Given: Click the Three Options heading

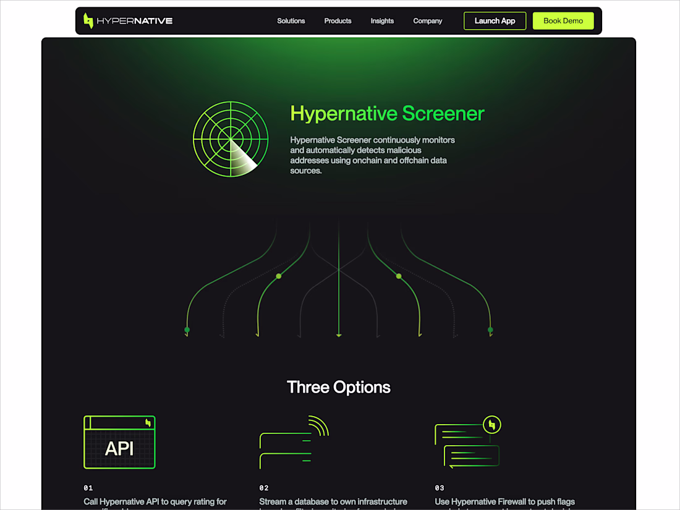Looking at the screenshot, I should click(339, 387).
